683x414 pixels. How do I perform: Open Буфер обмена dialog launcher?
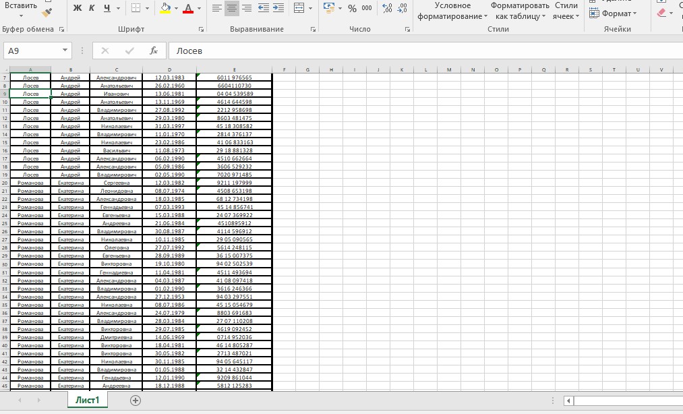62,29
